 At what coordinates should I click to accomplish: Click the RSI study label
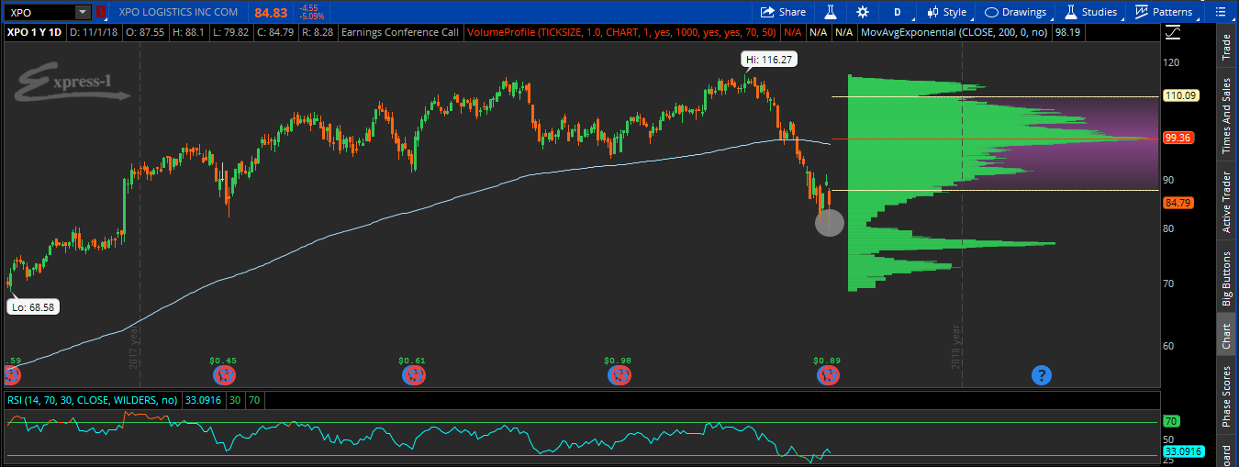(x=93, y=400)
